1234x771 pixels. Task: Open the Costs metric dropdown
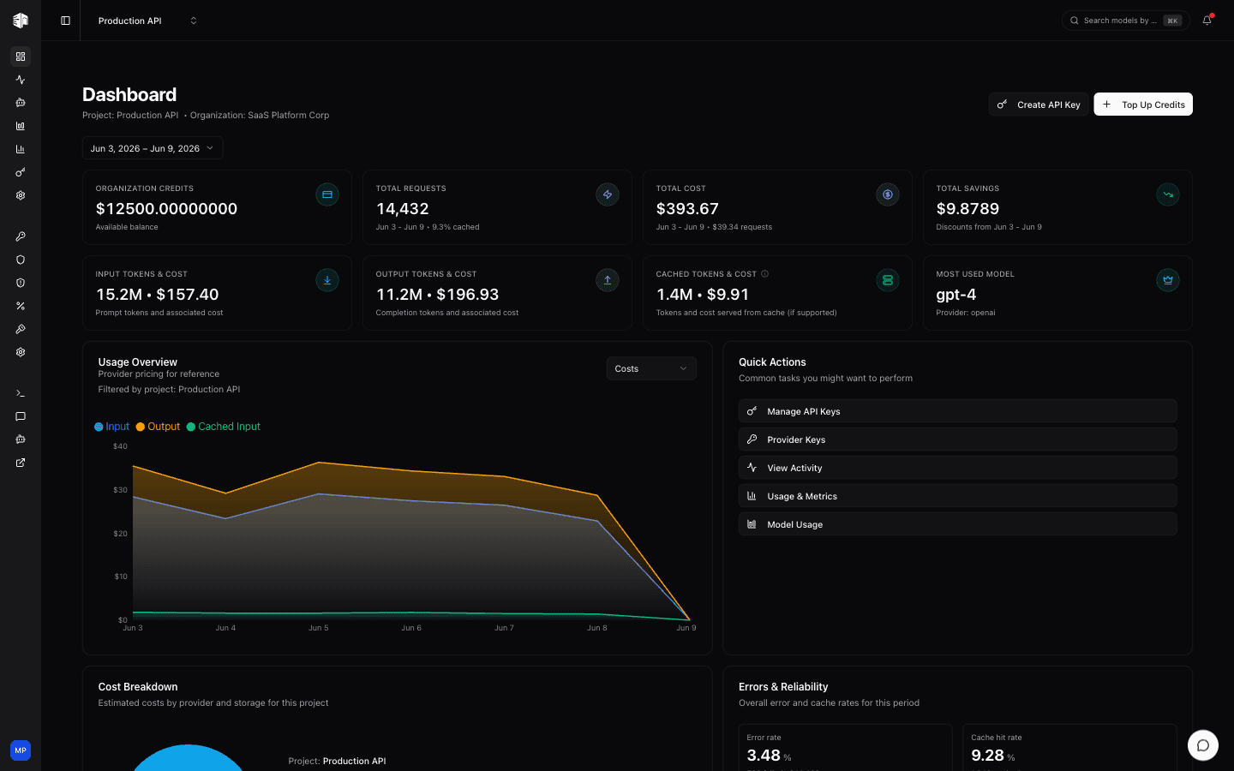651,368
